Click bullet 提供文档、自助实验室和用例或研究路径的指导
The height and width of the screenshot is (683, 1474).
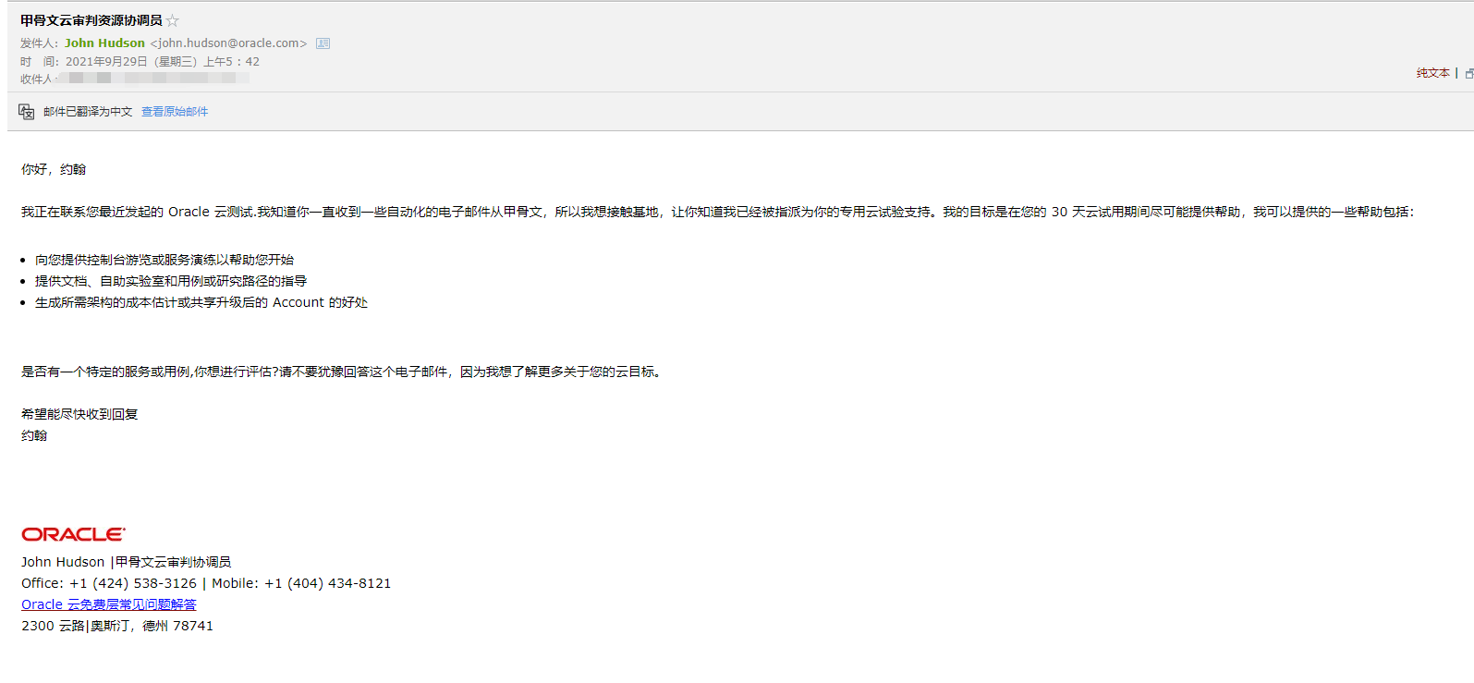pyautogui.click(x=171, y=281)
